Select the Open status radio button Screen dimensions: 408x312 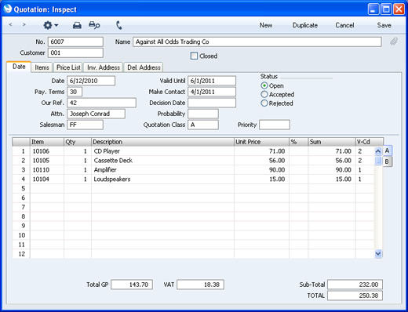click(264, 85)
